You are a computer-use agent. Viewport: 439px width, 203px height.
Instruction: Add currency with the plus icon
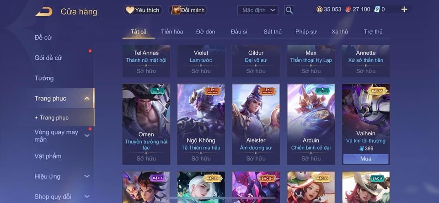(404, 10)
